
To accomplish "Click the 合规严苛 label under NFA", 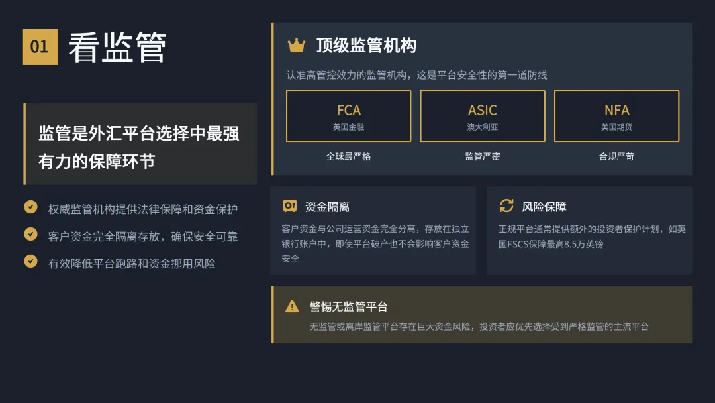I will [x=616, y=157].
